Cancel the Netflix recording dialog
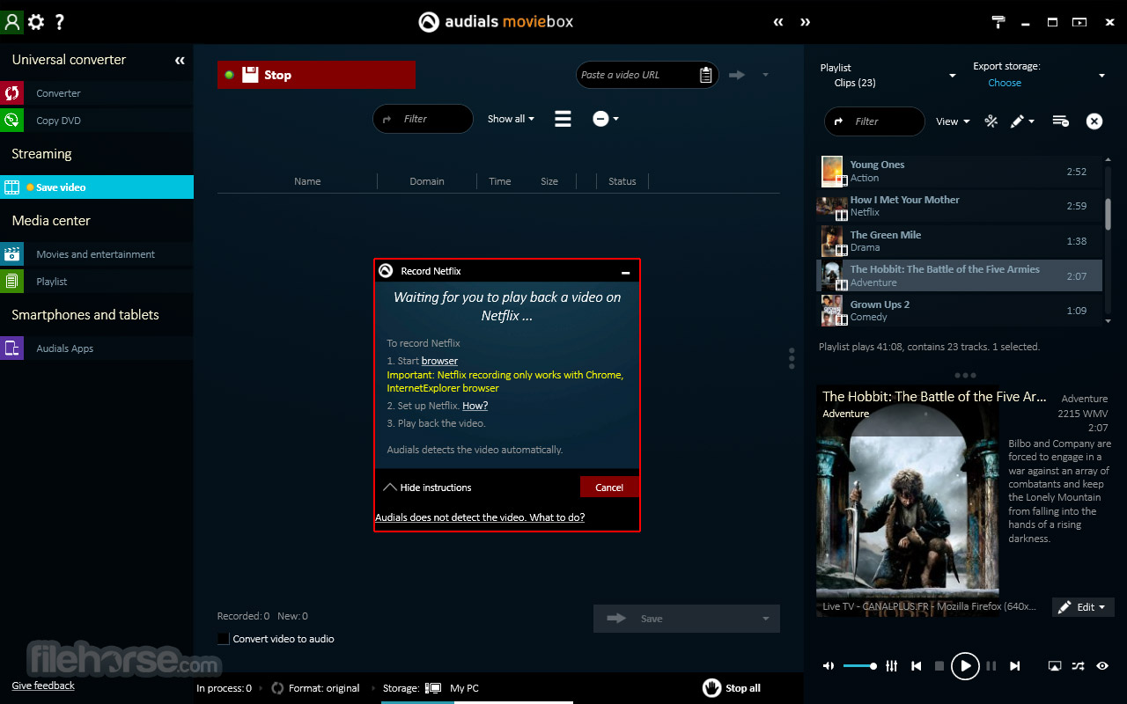Image resolution: width=1127 pixels, height=704 pixels. pos(609,488)
